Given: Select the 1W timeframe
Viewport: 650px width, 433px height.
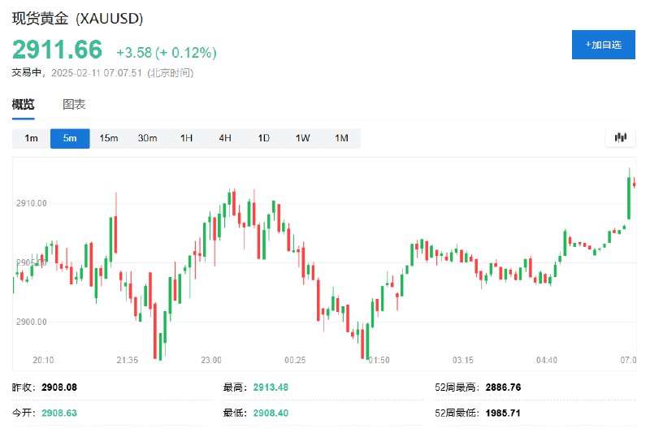Looking at the screenshot, I should point(302,138).
